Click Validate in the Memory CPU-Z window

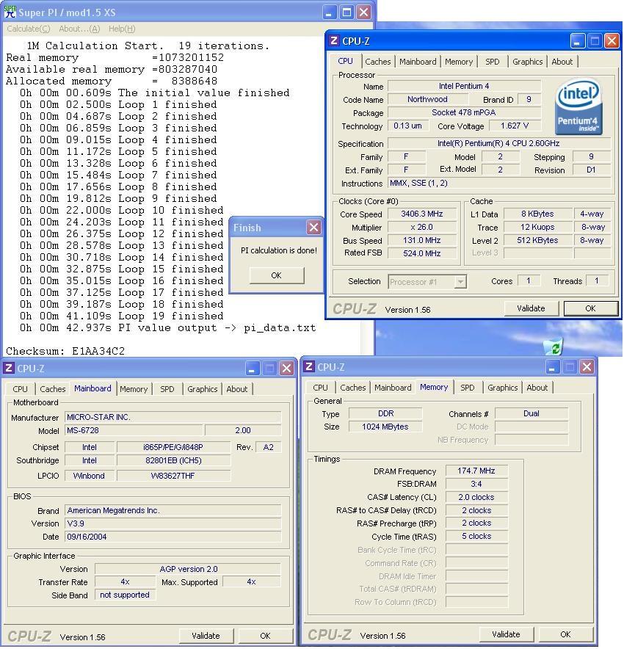coord(506,634)
